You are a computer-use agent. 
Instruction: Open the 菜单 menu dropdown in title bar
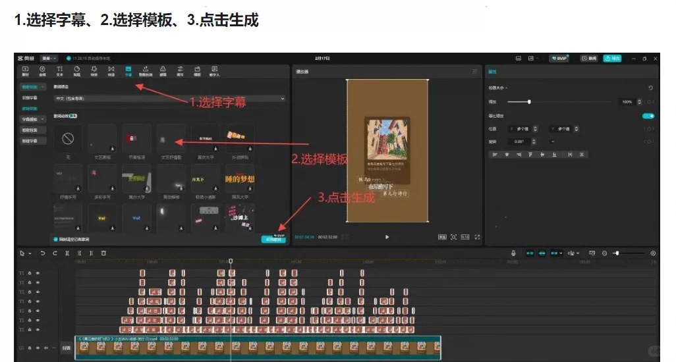click(x=49, y=58)
